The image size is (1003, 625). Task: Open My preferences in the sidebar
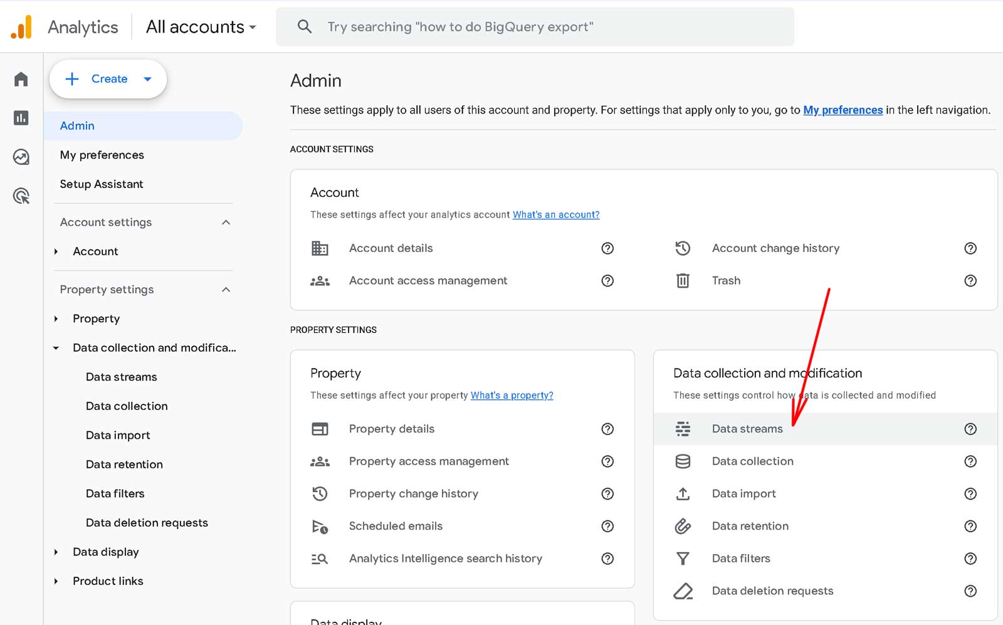click(x=102, y=155)
